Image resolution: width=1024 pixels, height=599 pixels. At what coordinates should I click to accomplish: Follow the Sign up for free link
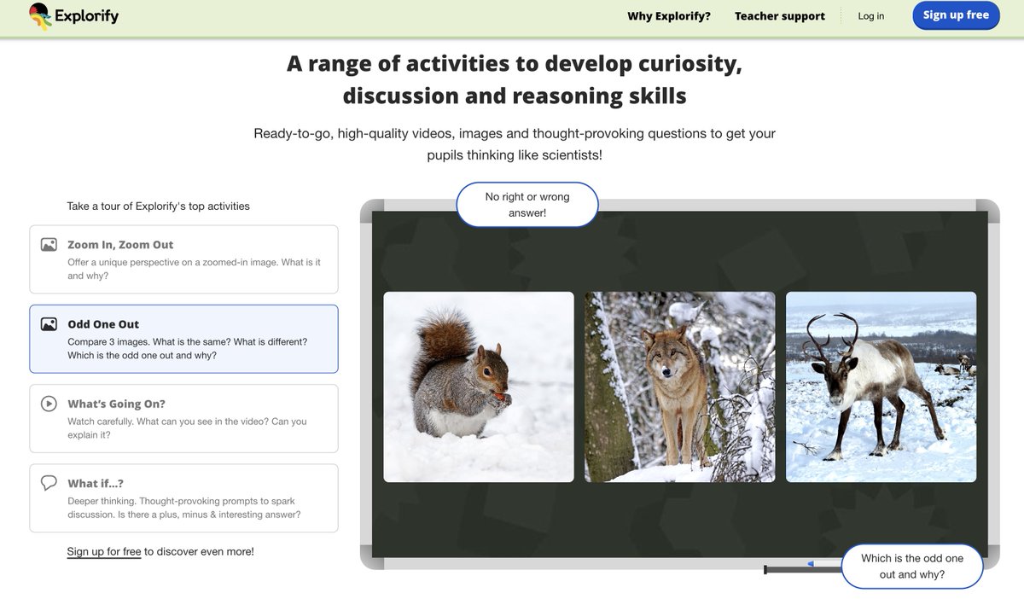click(x=104, y=551)
